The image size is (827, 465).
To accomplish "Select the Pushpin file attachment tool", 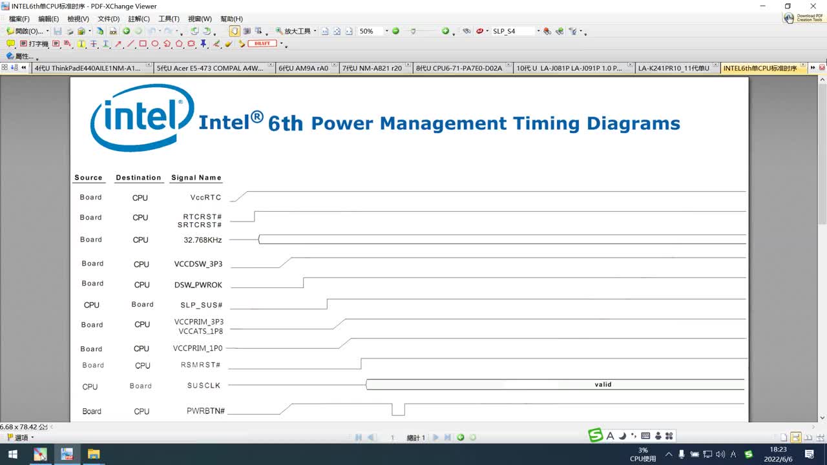I will tap(204, 44).
